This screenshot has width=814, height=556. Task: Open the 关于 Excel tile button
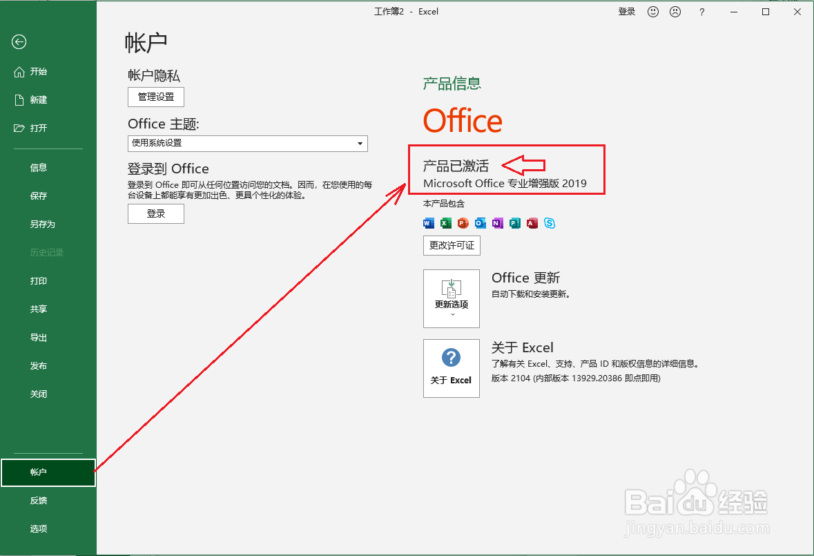(451, 369)
